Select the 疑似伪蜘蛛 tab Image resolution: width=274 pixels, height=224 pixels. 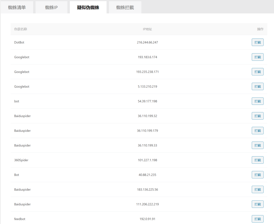click(88, 8)
